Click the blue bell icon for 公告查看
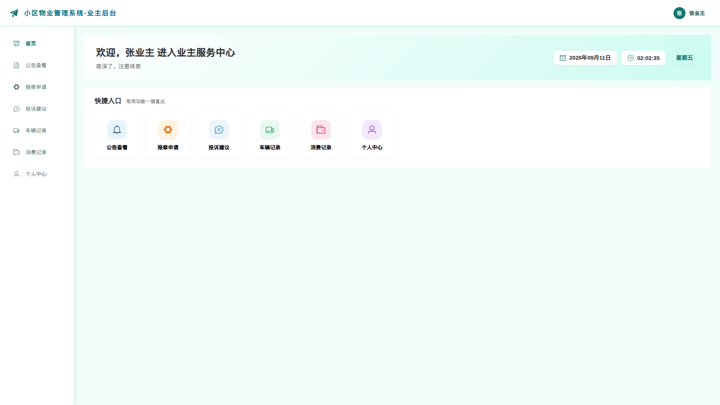Screen dimensions: 720x405 tap(117, 130)
